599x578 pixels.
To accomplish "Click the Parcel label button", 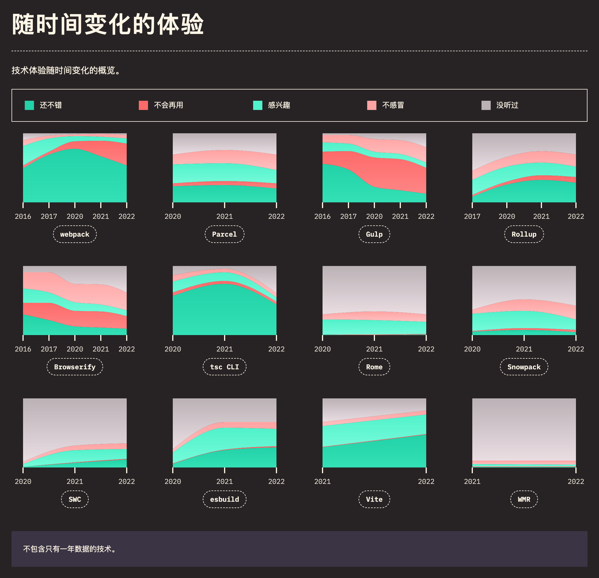I will (224, 234).
